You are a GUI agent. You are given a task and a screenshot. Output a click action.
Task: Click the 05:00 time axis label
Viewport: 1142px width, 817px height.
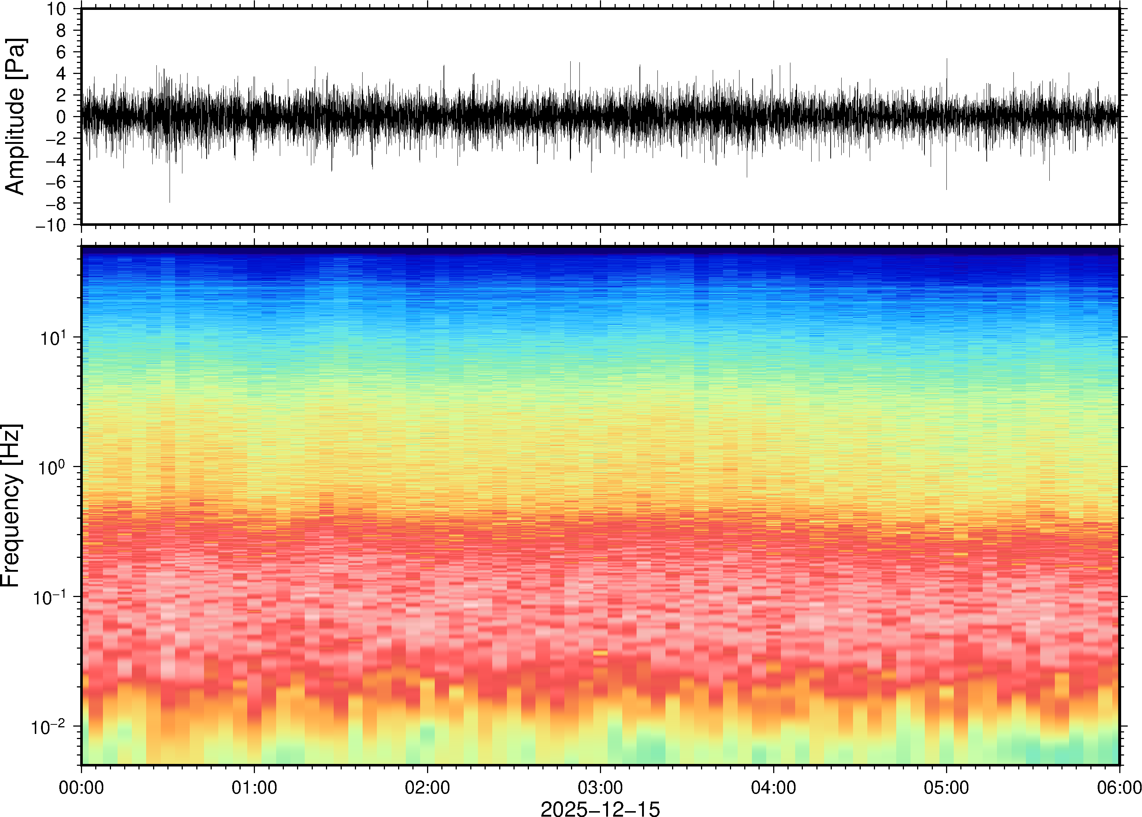[x=946, y=787]
